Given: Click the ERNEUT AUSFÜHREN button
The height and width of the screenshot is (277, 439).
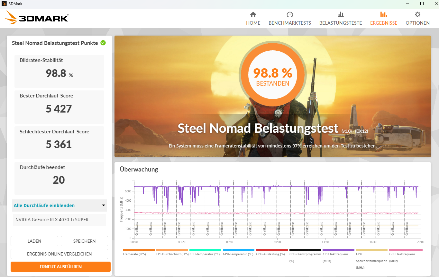Looking at the screenshot, I should pyautogui.click(x=60, y=267).
